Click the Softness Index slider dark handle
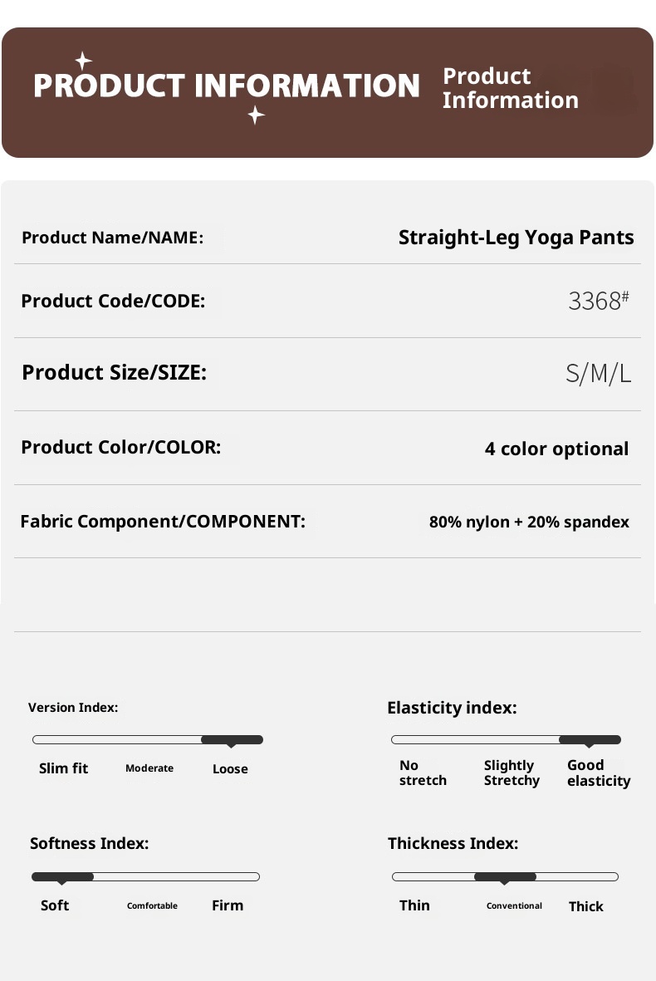The image size is (656, 981). tap(62, 877)
